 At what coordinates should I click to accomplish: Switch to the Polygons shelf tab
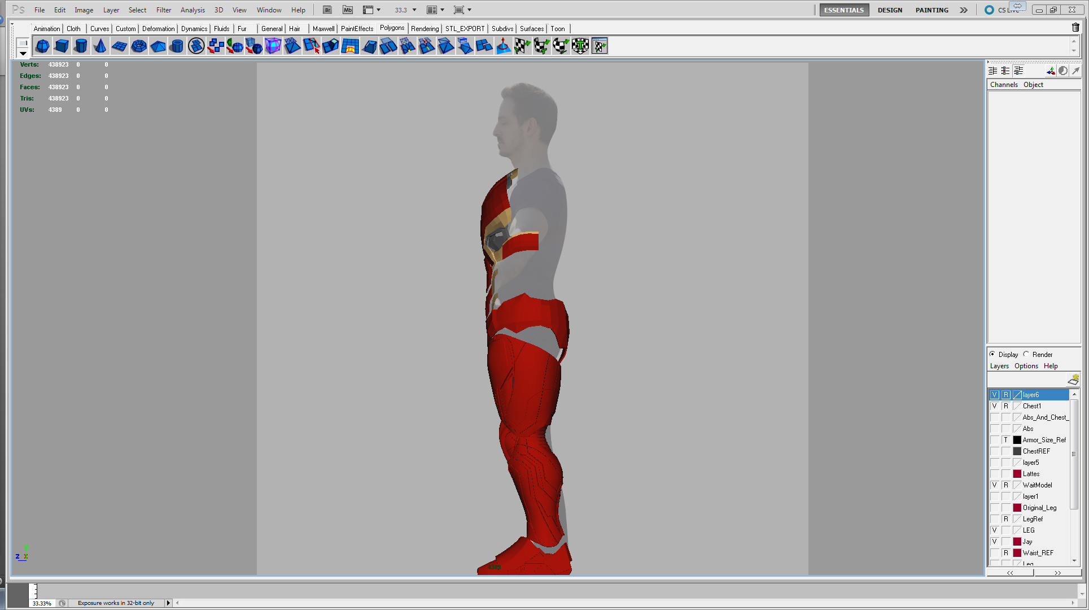[392, 28]
